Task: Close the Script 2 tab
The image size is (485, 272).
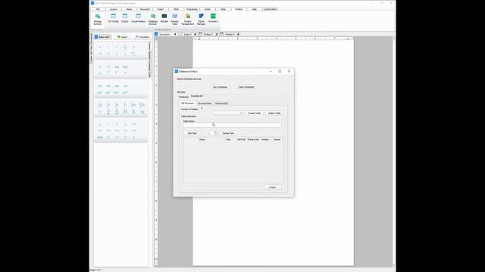Action: tap(196, 34)
